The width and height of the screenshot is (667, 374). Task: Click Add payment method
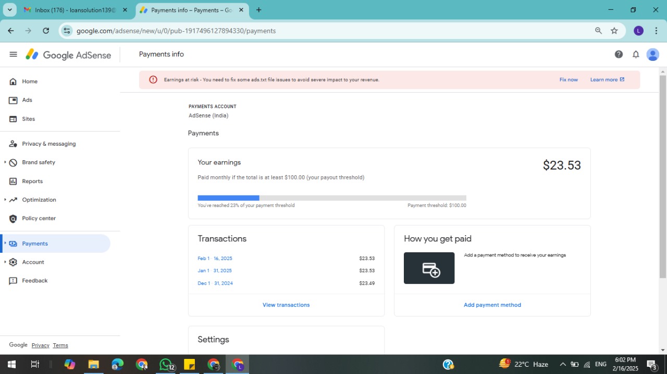[x=492, y=305]
